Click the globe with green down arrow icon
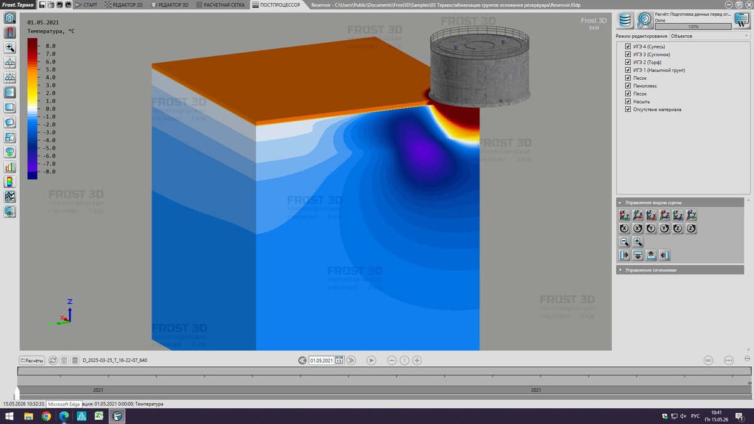Image resolution: width=754 pixels, height=424 pixels. pos(9,152)
